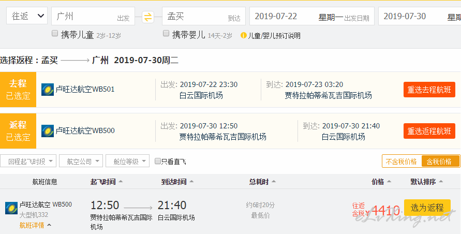Sort by price arrow
The height and width of the screenshot is (234, 461).
(x=389, y=182)
